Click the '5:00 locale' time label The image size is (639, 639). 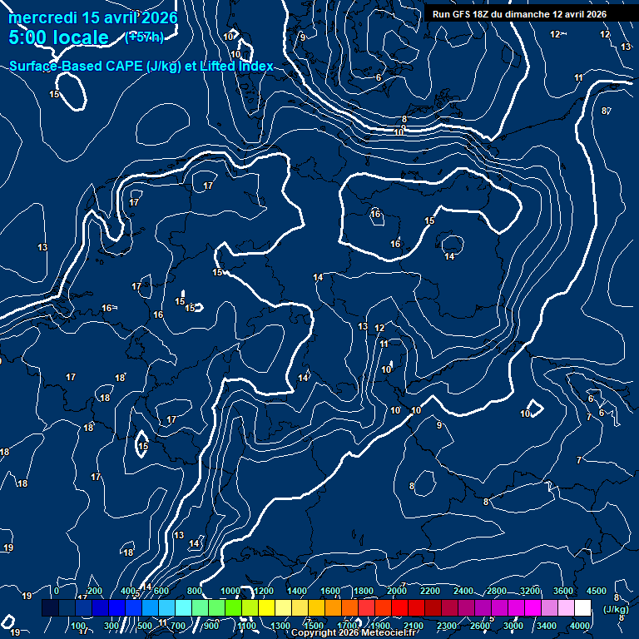tap(59, 37)
